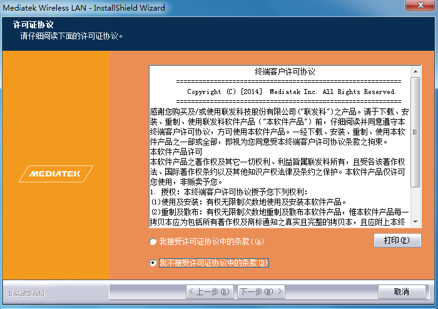This screenshot has height=309, width=438.
Task: Click the MediaTek logo
Action: (56, 174)
